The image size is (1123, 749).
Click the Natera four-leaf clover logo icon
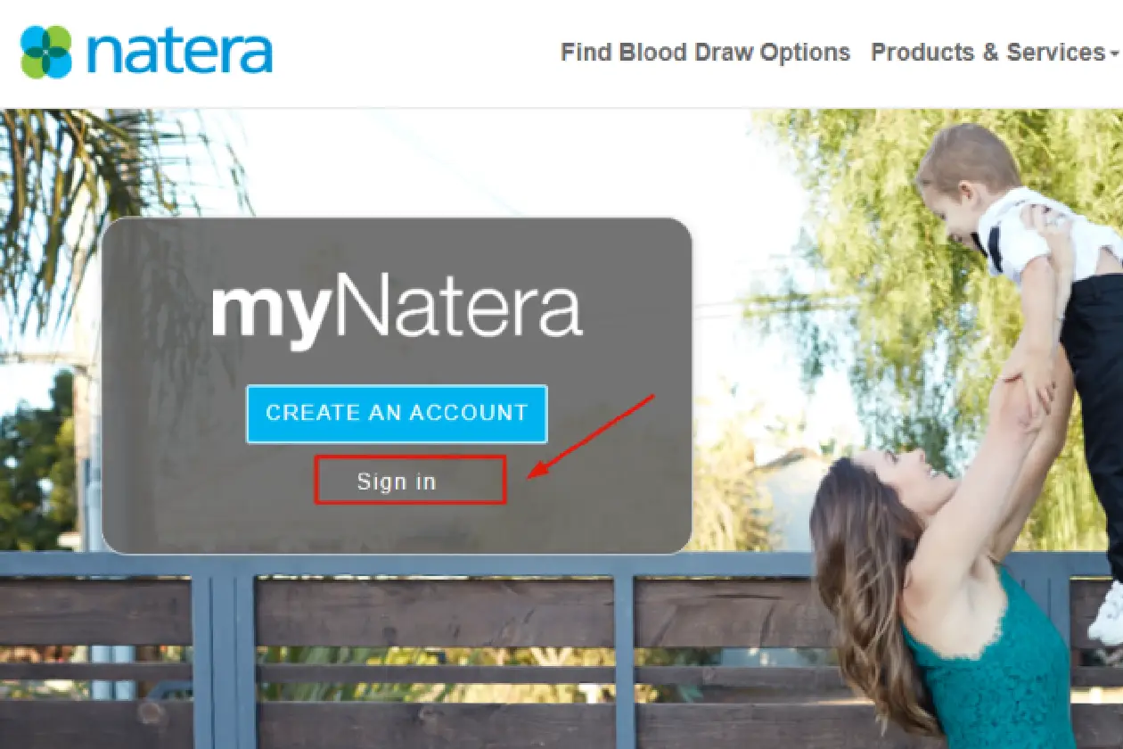click(x=45, y=52)
